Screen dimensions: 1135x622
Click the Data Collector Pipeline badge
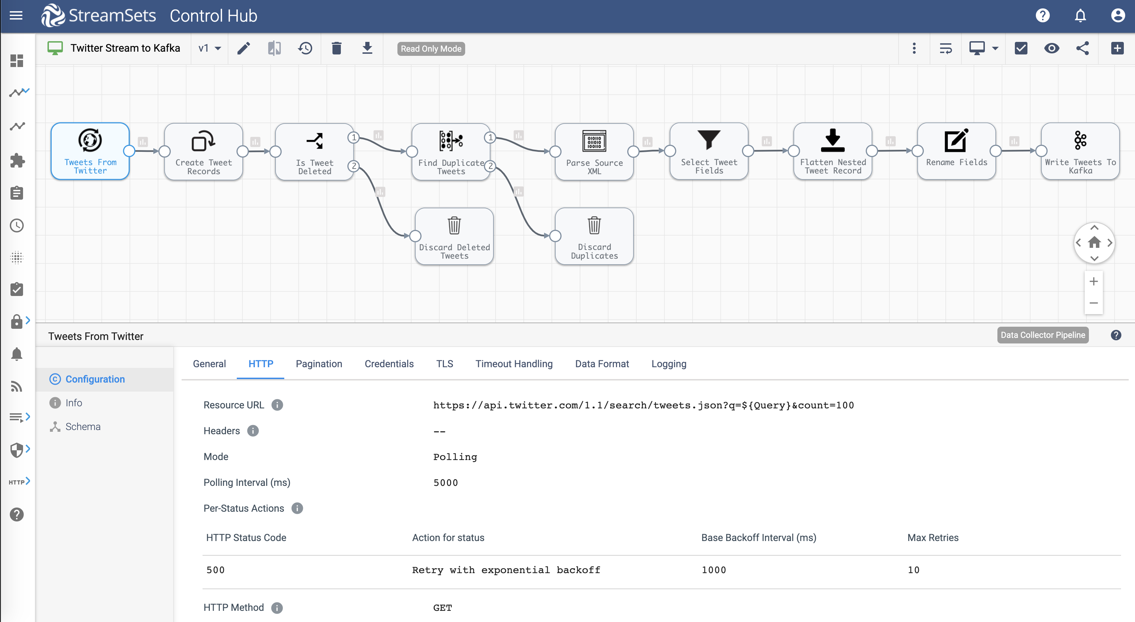tap(1042, 335)
